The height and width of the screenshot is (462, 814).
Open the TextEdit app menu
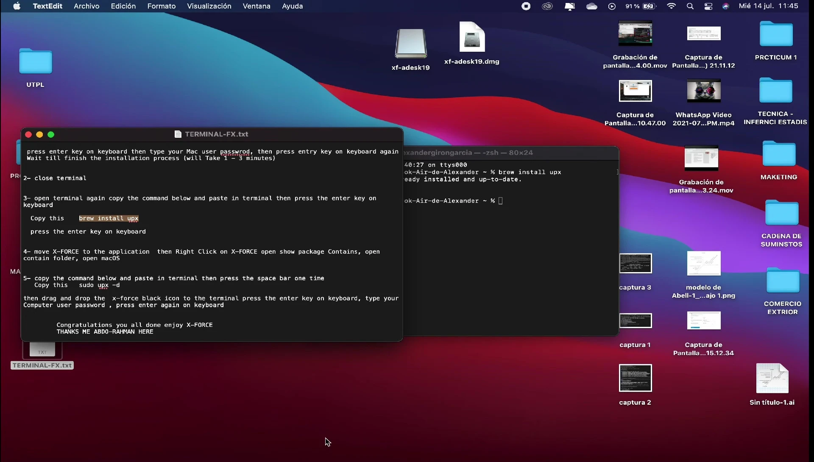click(x=47, y=6)
